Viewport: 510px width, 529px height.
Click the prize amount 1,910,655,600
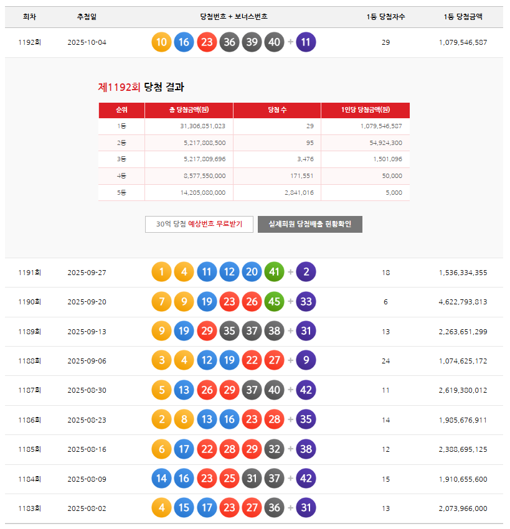463,479
